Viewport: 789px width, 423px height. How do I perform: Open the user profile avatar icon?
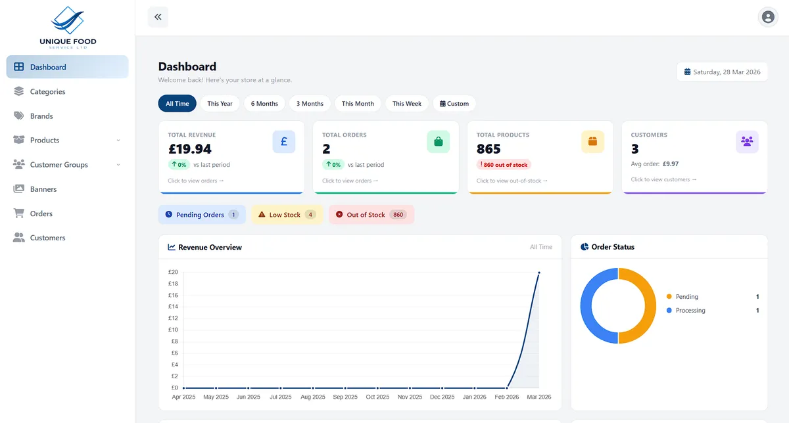(768, 16)
